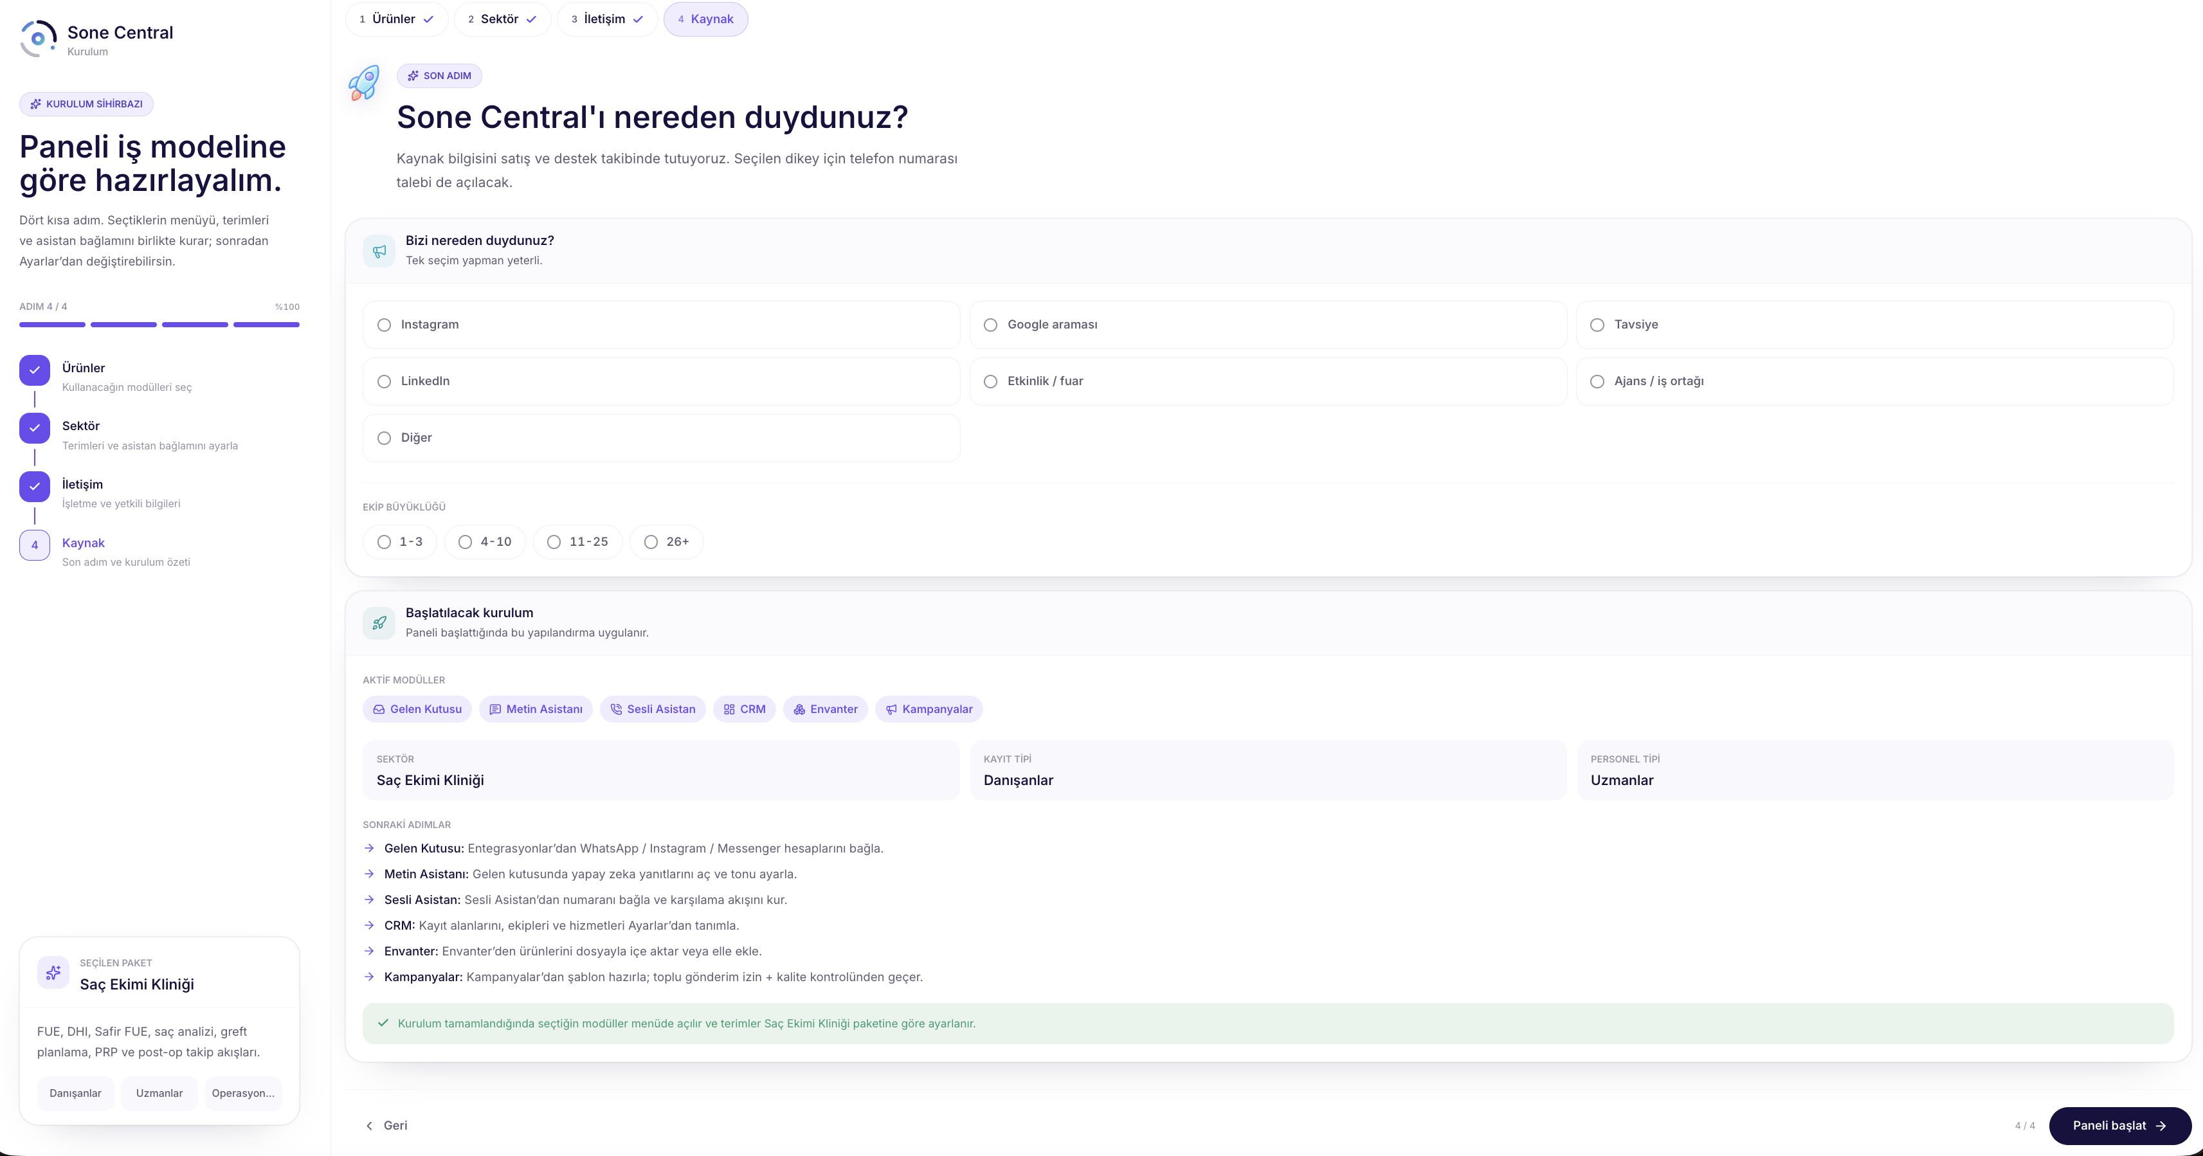Screen dimensions: 2203x1156
Task: Click the green check icon in completion notice
Action: [x=383, y=1023]
